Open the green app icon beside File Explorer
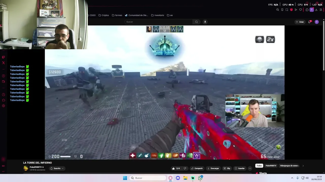 click(193, 178)
